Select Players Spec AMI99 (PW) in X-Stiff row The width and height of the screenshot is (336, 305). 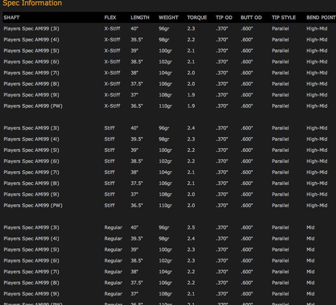33,106
